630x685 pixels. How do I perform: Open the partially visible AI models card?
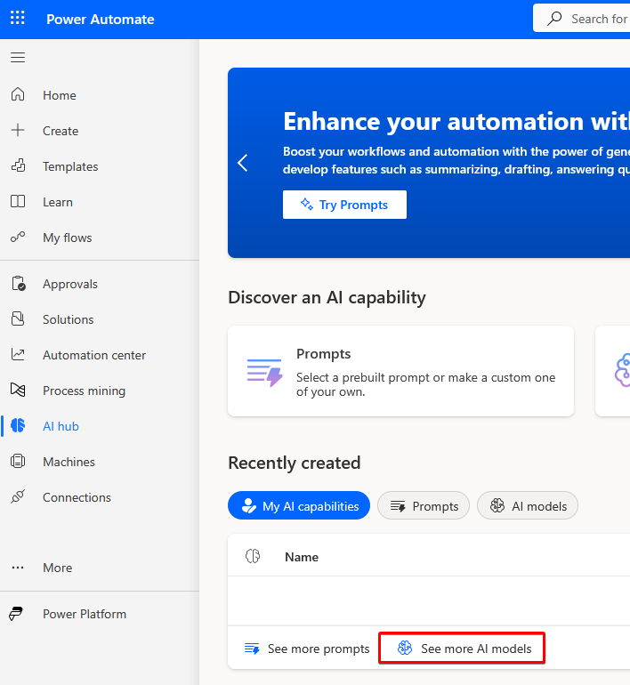click(612, 371)
